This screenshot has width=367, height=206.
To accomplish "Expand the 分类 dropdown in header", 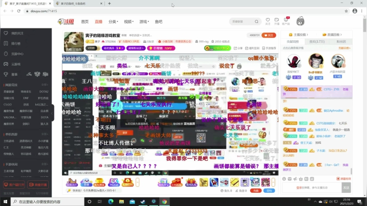I will click(113, 21).
